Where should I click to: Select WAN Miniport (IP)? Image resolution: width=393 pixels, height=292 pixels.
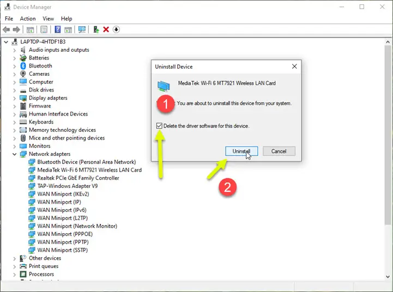[59, 202]
